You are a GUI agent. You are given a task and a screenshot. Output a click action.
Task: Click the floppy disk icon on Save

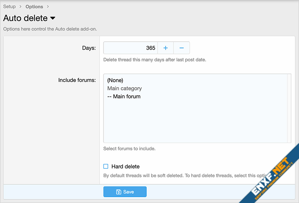coord(118,192)
